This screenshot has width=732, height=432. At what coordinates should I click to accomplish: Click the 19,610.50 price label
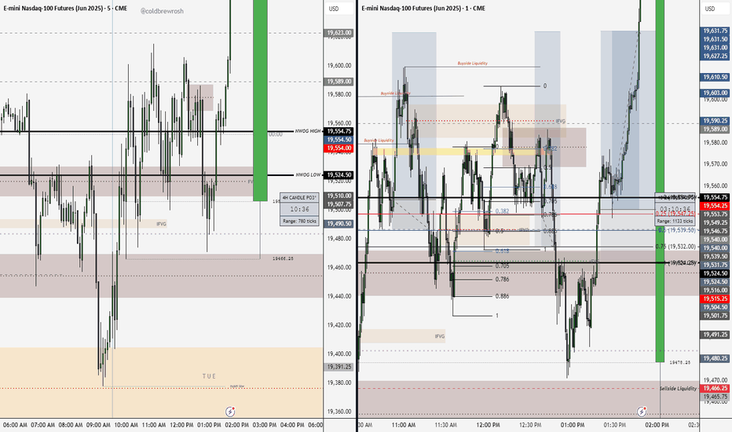tap(716, 77)
